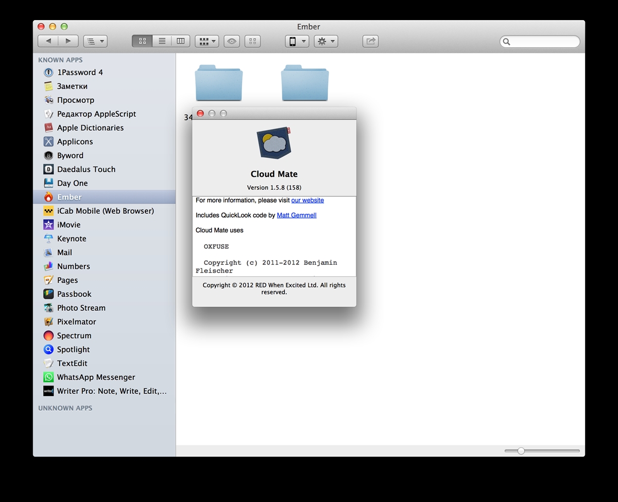Switch to list view
The height and width of the screenshot is (502, 618).
pyautogui.click(x=162, y=41)
